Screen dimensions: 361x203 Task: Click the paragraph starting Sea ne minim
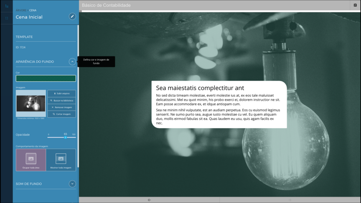(218, 117)
